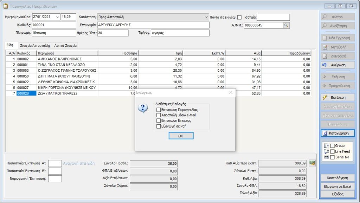Click the Line Feed icon

pos(326,151)
